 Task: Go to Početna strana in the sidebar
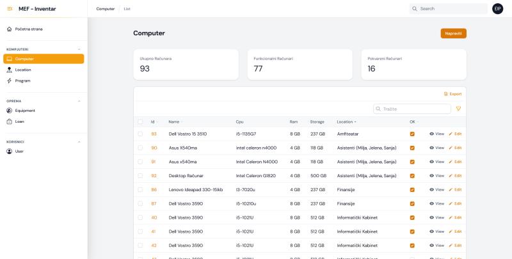44,29
